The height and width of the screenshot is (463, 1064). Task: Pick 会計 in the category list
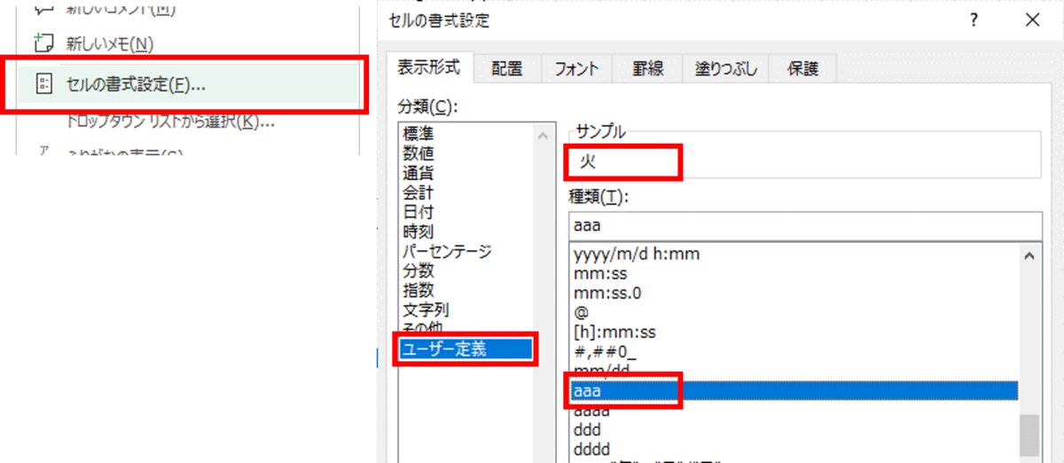click(x=419, y=193)
